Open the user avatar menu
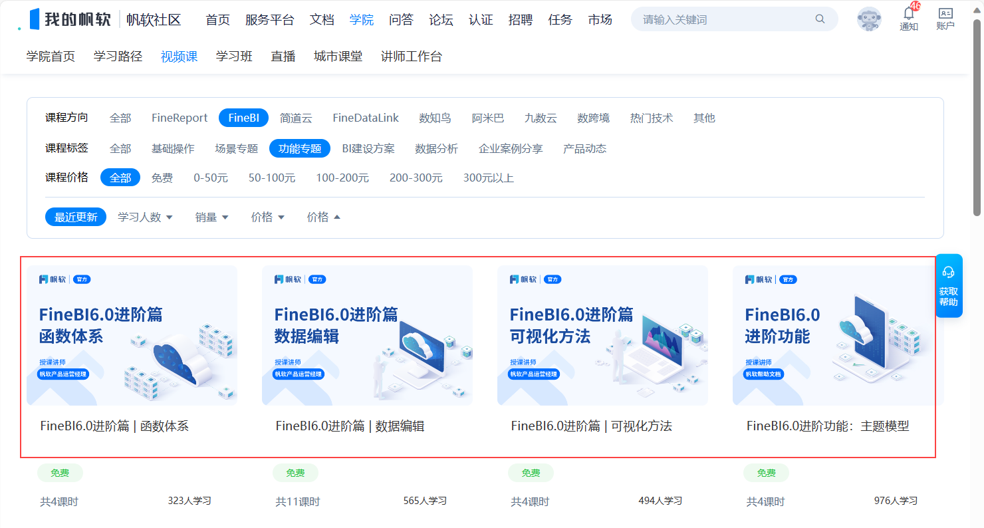 (869, 19)
